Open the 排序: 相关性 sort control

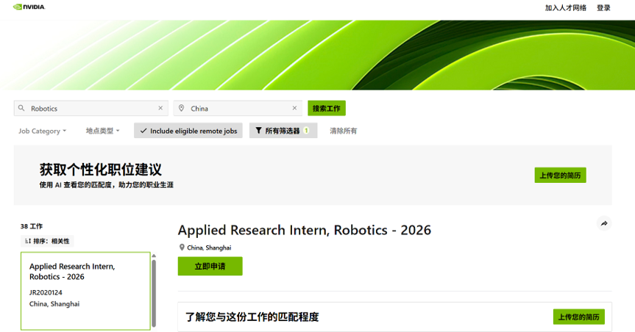[47, 241]
